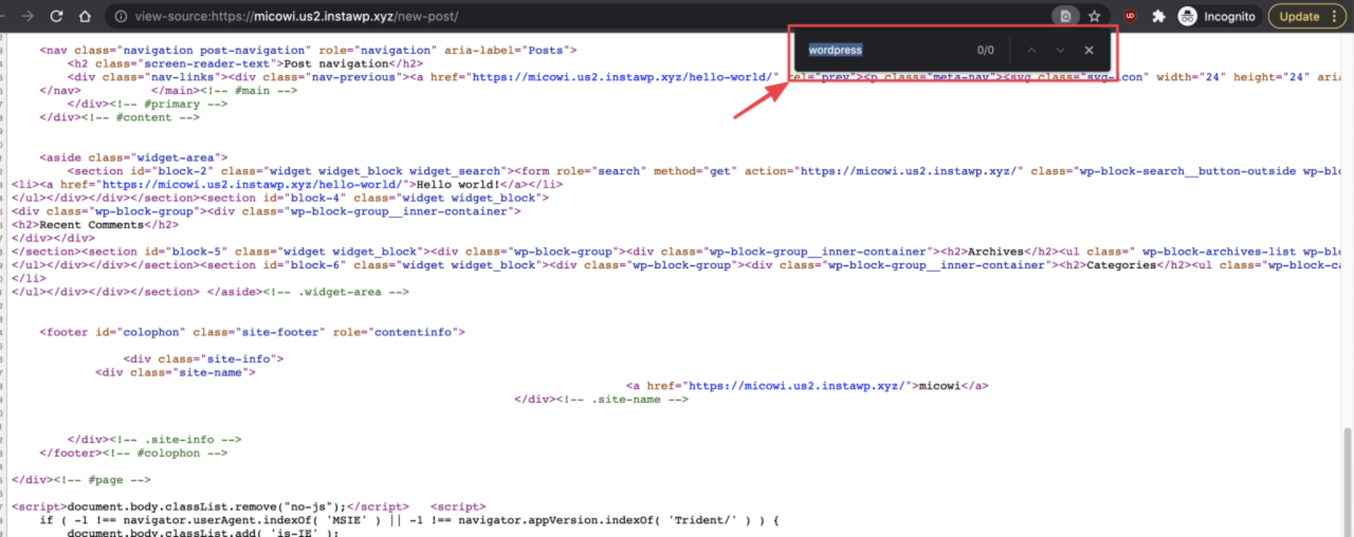This screenshot has height=537, width=1354.
Task: Click the div class="site-info" source line
Action: [203, 359]
